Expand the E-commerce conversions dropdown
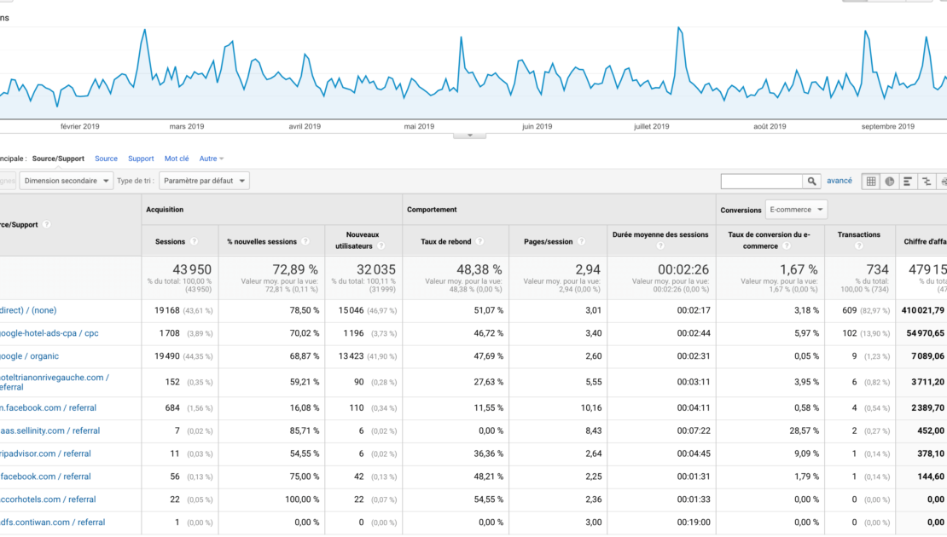Viewport: 947px width, 537px height. pos(796,210)
